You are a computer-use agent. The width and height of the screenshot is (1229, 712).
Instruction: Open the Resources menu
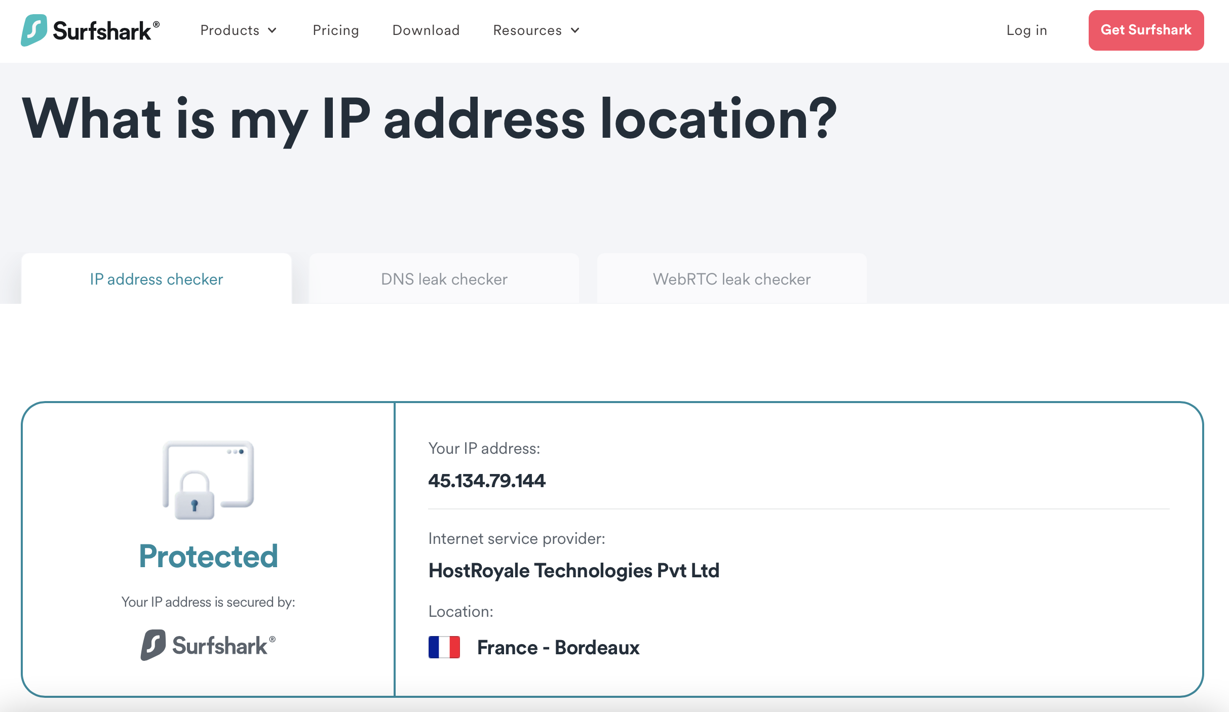click(527, 30)
